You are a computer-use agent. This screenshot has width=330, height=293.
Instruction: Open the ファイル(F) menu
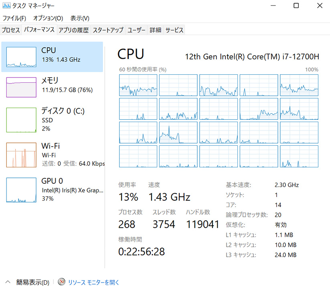click(x=14, y=18)
